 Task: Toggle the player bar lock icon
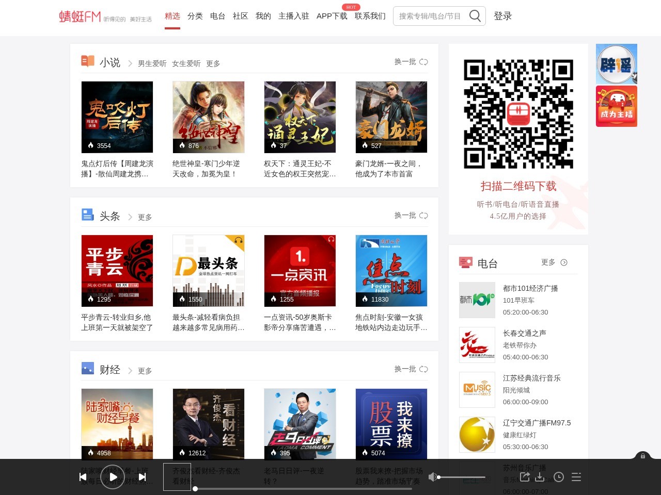tap(643, 456)
